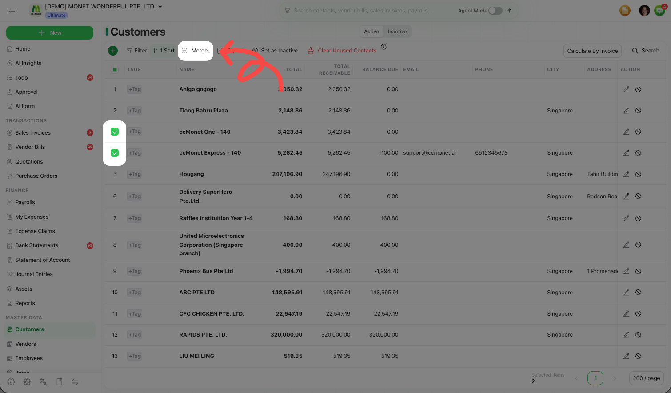Image resolution: width=671 pixels, height=393 pixels.
Task: Toggle the dark/light theme icon
Action: (x=27, y=382)
